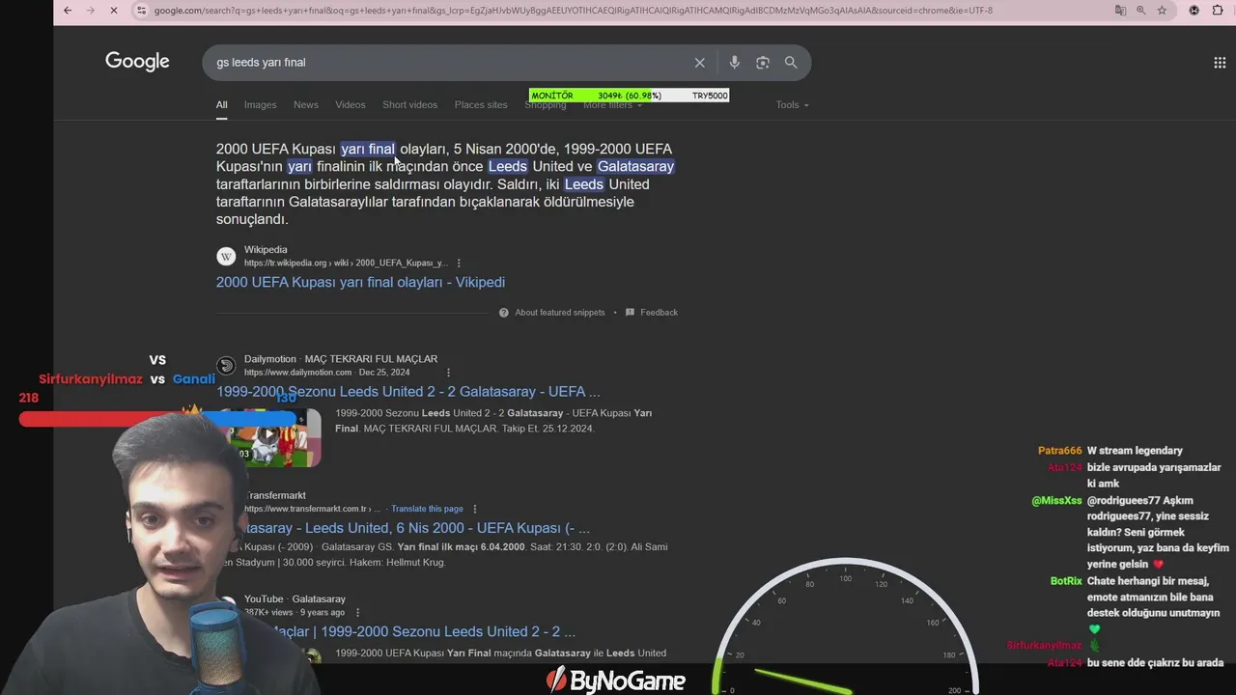The width and height of the screenshot is (1236, 695).
Task: Open the round W extension icon
Action: coord(1194,11)
